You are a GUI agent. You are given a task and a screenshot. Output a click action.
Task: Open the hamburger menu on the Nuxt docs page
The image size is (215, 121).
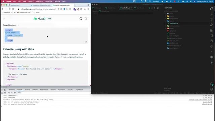tap(4, 18)
